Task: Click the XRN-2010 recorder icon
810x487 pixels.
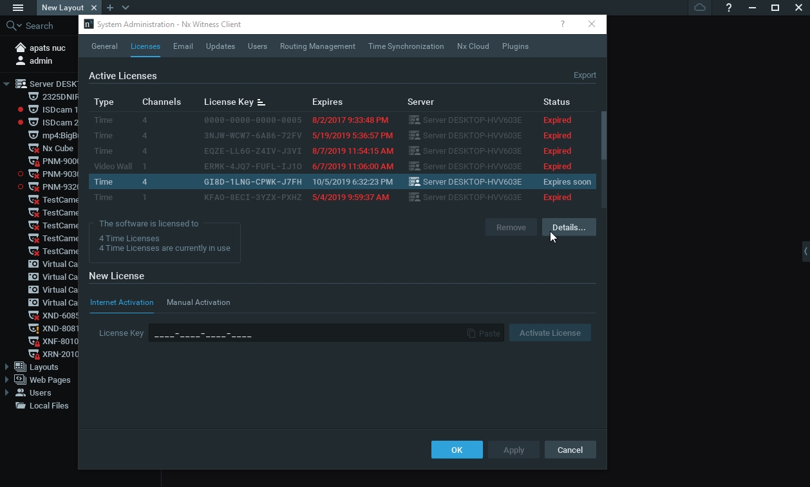Action: tap(33, 354)
